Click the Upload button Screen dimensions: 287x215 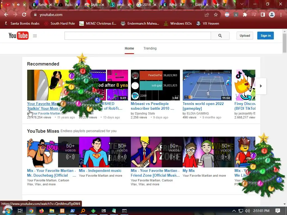(x=245, y=36)
